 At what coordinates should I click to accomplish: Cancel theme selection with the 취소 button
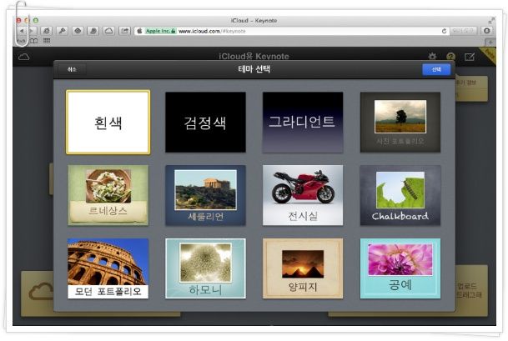(72, 69)
